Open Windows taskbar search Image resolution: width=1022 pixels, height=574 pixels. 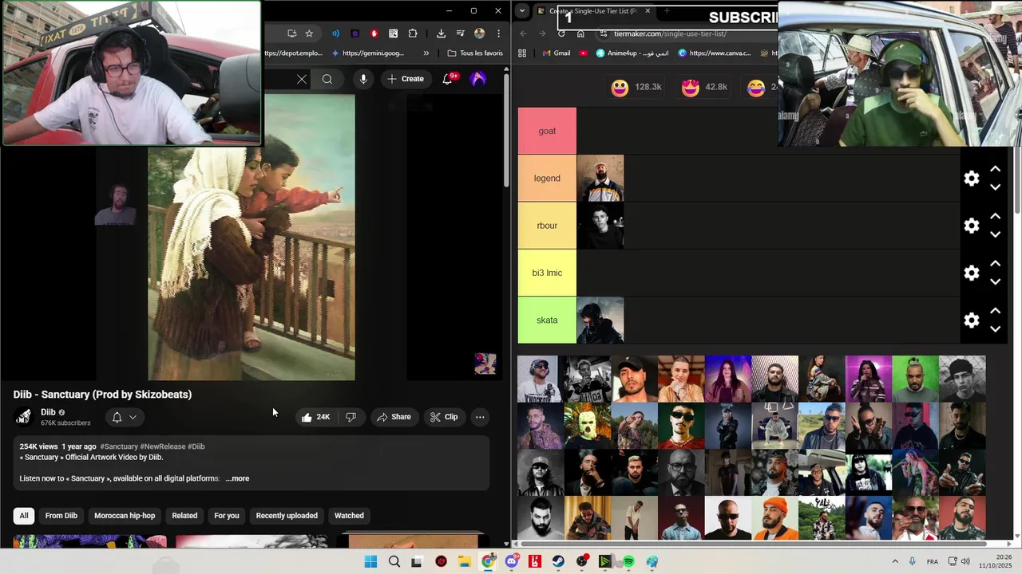(394, 562)
